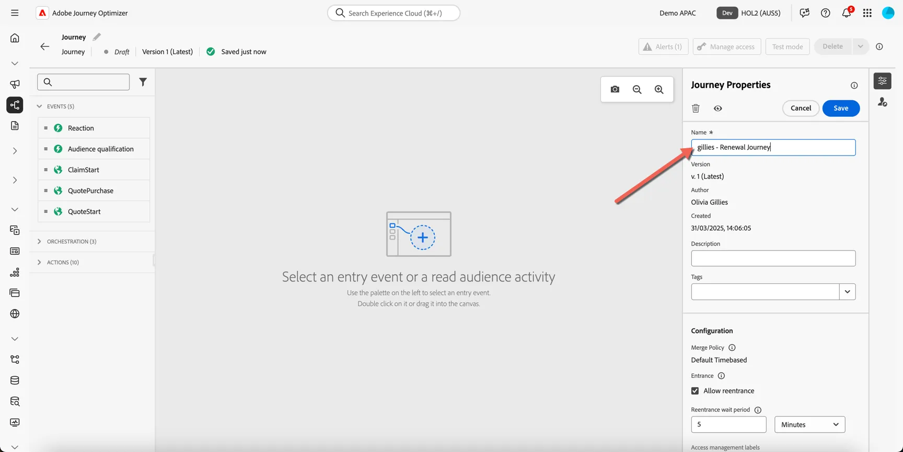Open the database icon in left sidebar
The image size is (903, 452).
[x=15, y=380]
